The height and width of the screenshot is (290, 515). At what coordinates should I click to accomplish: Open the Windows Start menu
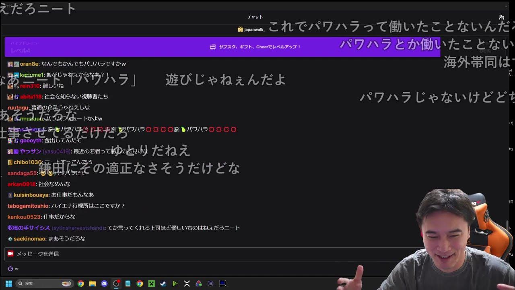(8, 284)
